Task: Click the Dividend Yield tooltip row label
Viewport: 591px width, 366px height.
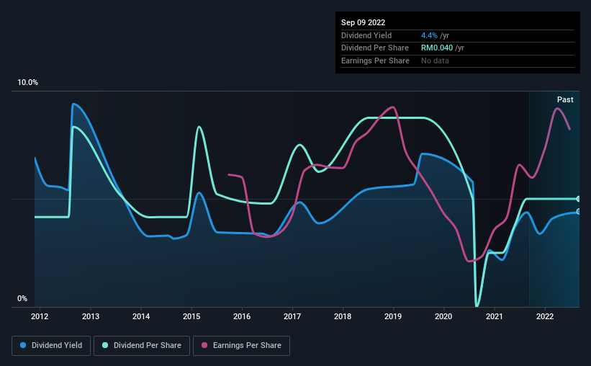Action: click(x=366, y=35)
